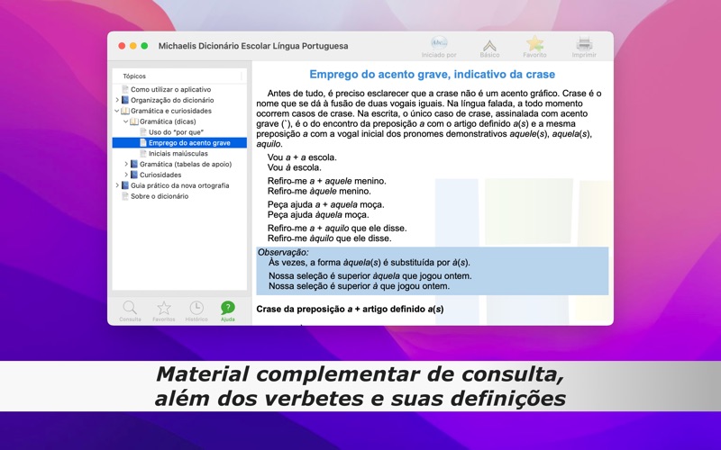The image size is (721, 450).
Task: Select 'Gramática (dicas)' item
Action: [x=168, y=121]
